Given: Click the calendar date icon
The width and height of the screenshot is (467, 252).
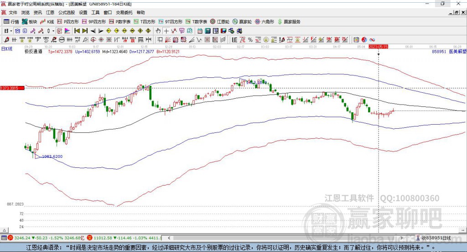Looking at the screenshot, I should (x=200, y=31).
